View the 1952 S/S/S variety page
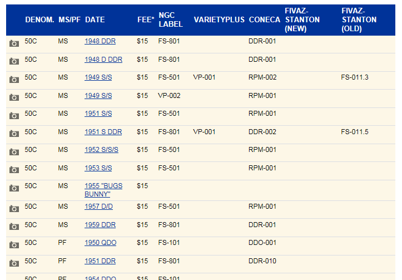The image size is (402, 280). point(101,150)
